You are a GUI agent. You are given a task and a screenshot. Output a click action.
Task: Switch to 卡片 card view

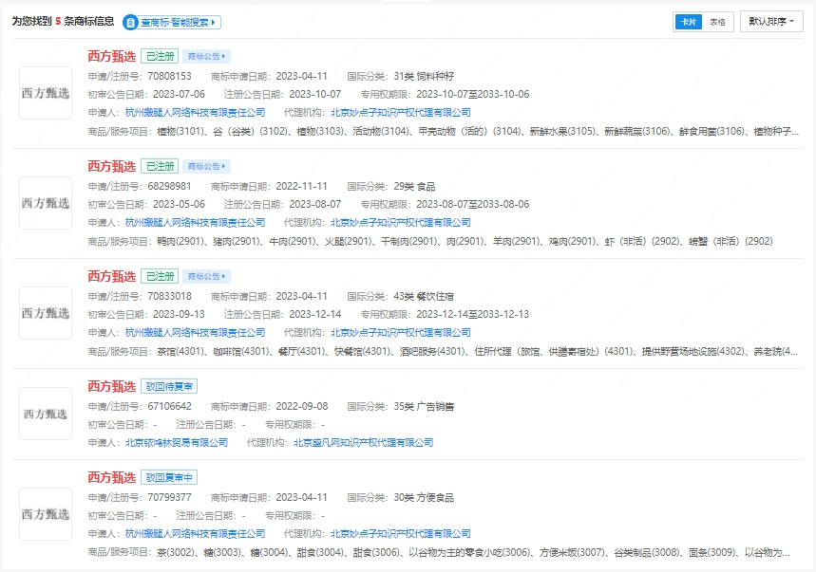click(688, 22)
